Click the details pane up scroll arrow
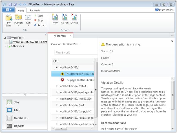Screen dimensions: 177x133 (x=173, y=79)
